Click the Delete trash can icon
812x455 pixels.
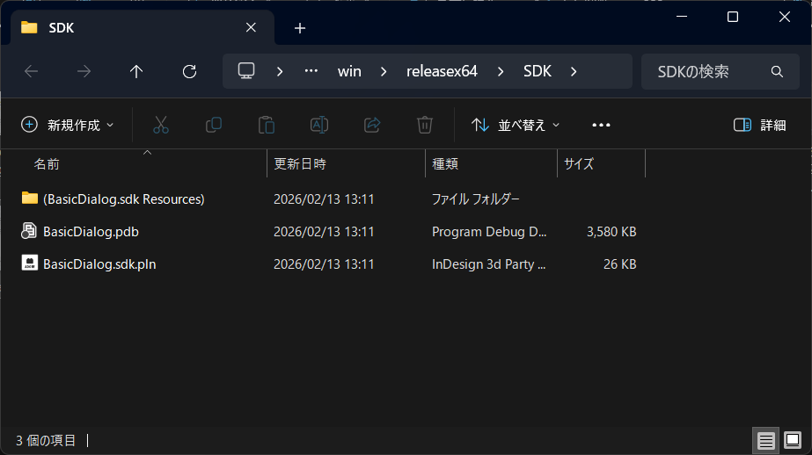pyautogui.click(x=425, y=125)
